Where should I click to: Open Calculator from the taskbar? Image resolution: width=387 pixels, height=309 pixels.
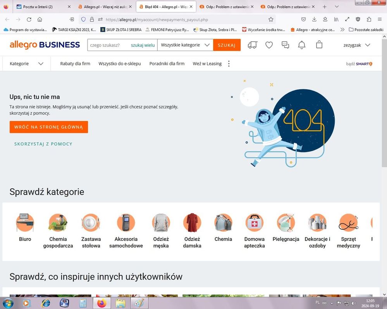click(x=83, y=303)
